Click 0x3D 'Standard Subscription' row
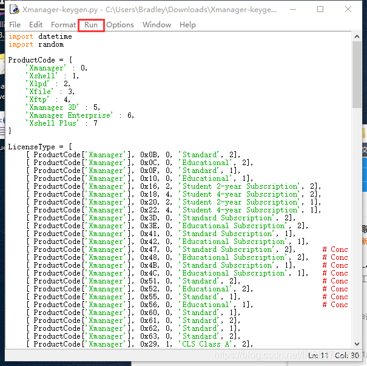Viewport: 367px width, 366px height. click(x=161, y=218)
